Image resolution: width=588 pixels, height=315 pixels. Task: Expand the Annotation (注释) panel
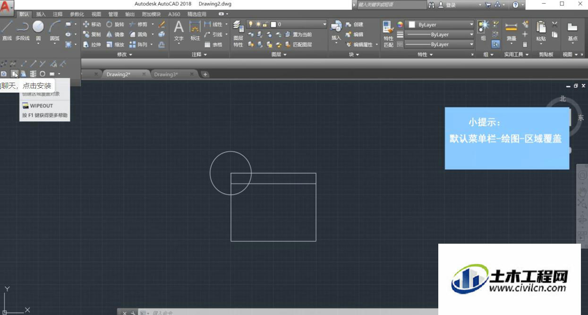tap(199, 55)
